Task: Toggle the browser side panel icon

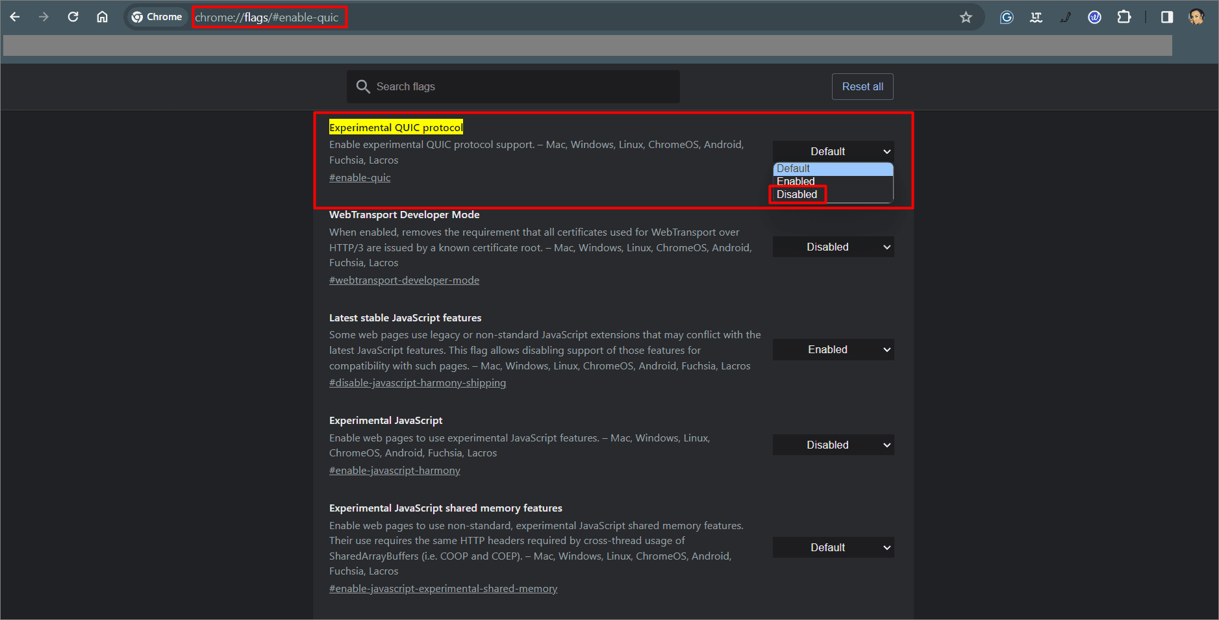Action: pos(1167,18)
